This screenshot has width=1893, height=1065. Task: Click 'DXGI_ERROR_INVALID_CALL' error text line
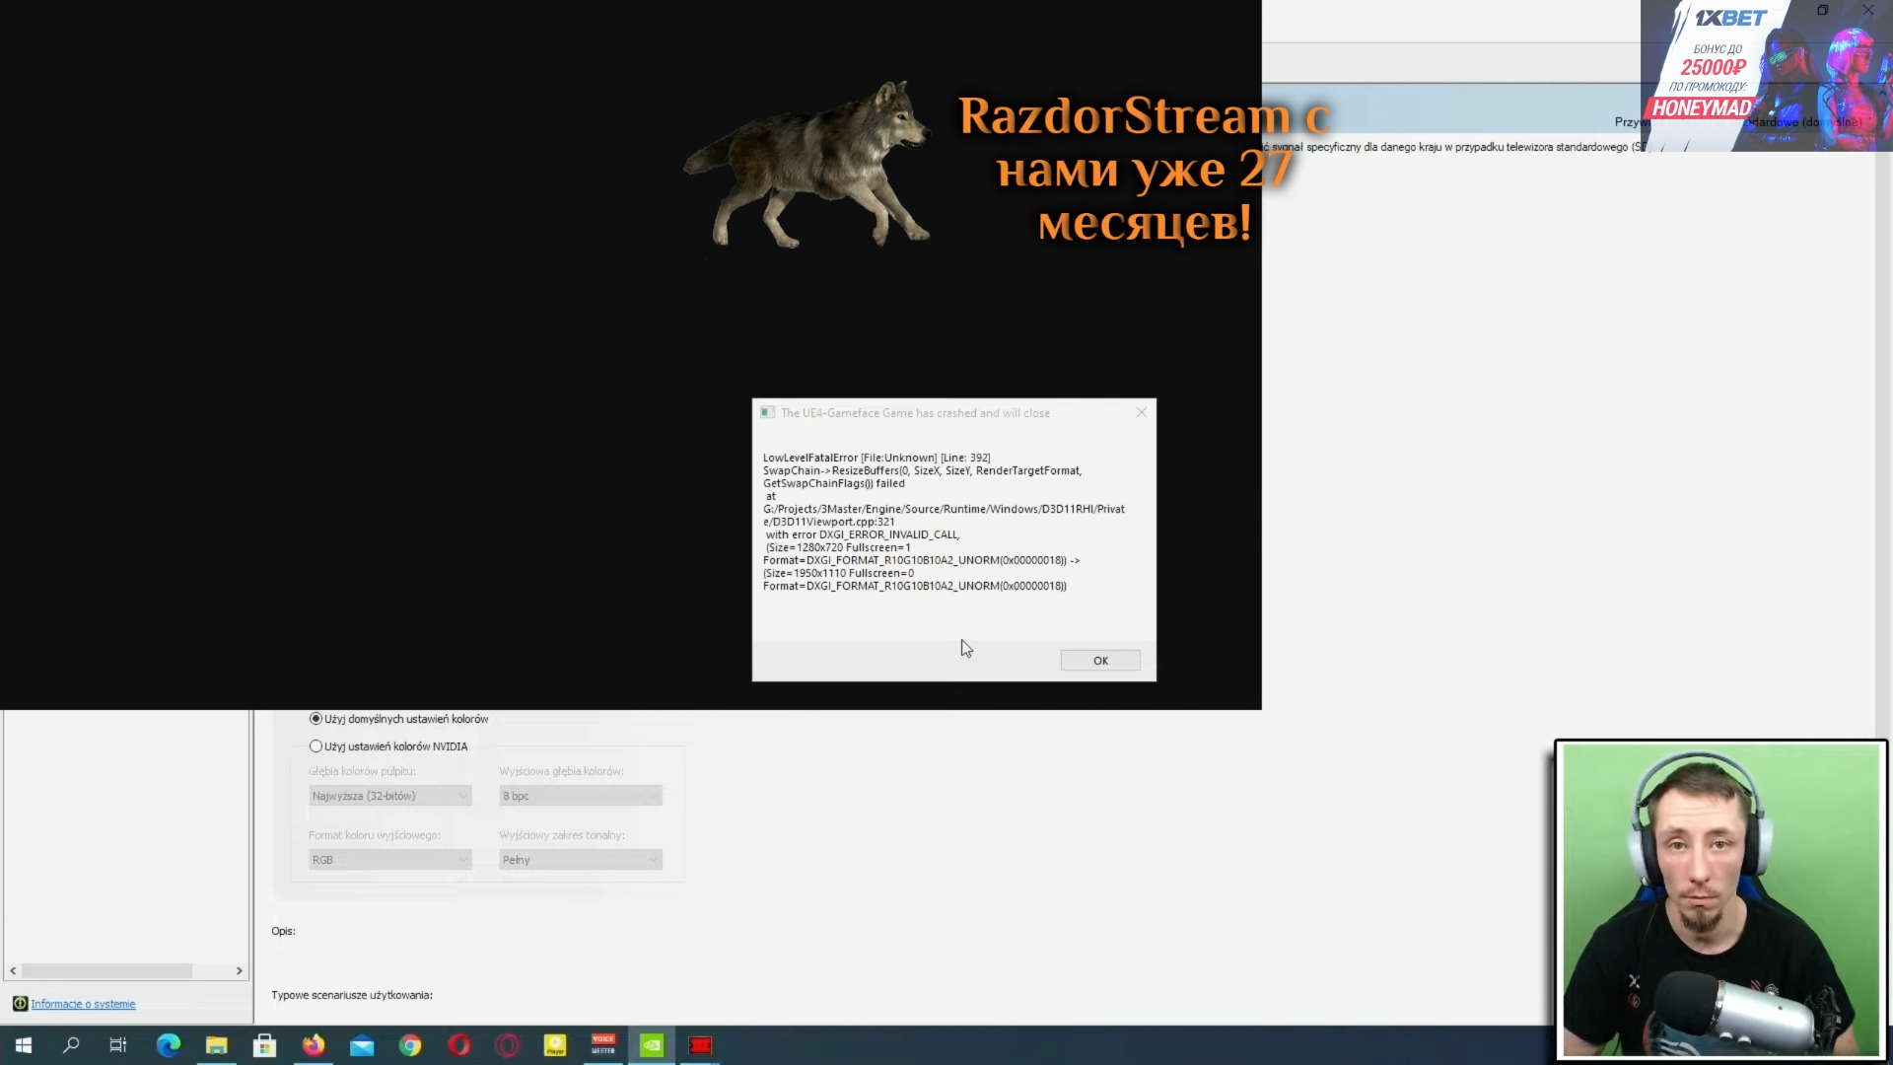click(x=863, y=534)
